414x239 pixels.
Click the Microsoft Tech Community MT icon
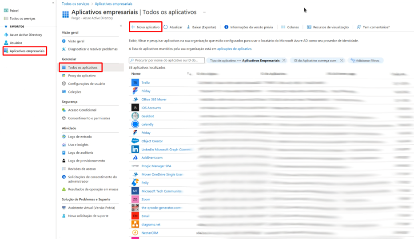(x=135, y=191)
